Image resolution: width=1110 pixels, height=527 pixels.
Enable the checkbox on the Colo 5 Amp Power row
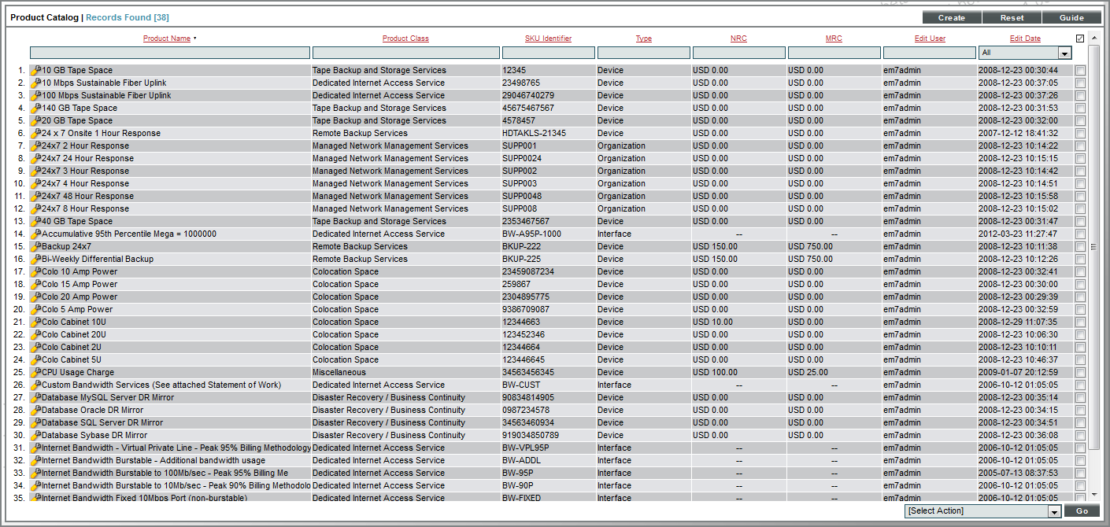coord(1081,309)
